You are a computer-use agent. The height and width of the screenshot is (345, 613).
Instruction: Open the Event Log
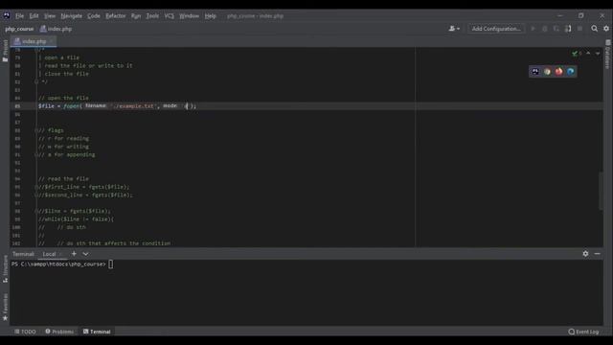(x=583, y=332)
